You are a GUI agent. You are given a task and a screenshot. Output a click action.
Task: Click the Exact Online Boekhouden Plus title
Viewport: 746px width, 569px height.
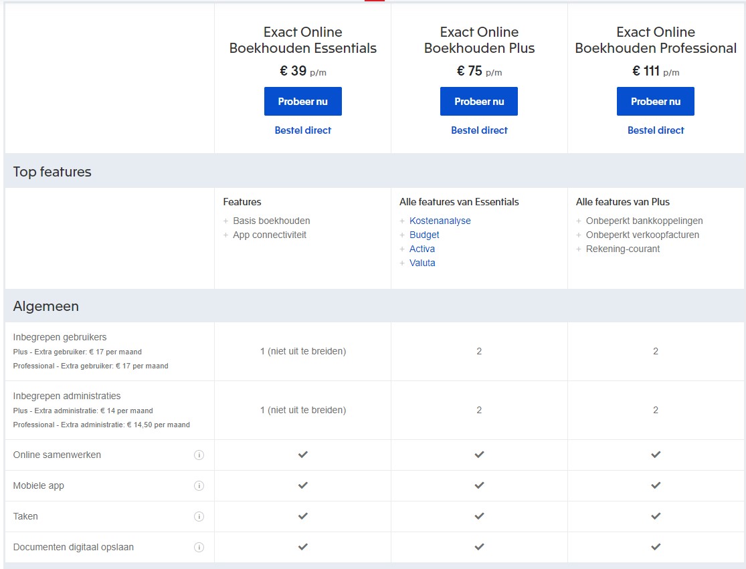pos(479,40)
